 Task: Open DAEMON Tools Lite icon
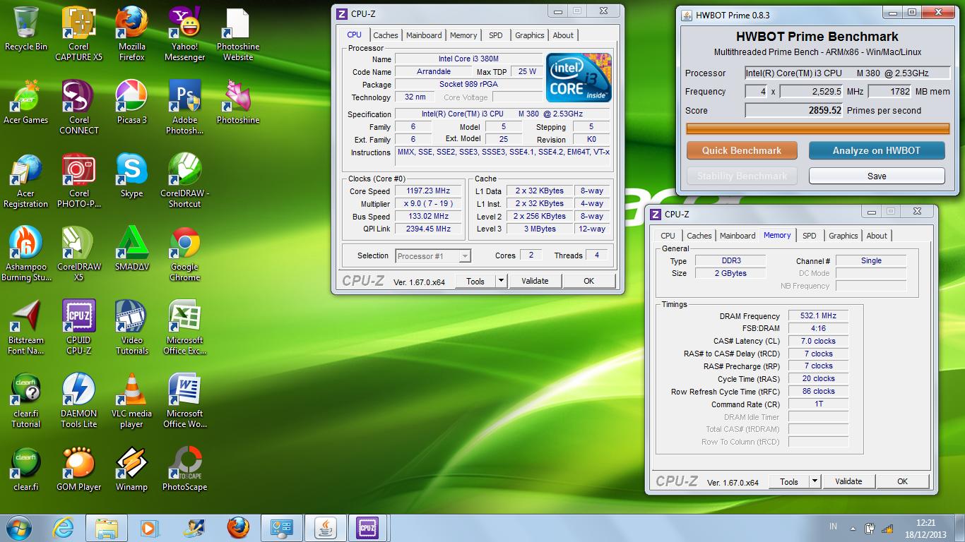(79, 400)
